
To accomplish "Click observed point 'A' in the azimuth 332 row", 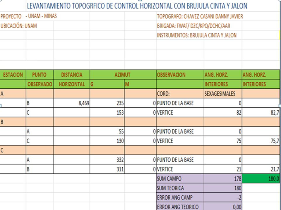I will click(x=40, y=160).
